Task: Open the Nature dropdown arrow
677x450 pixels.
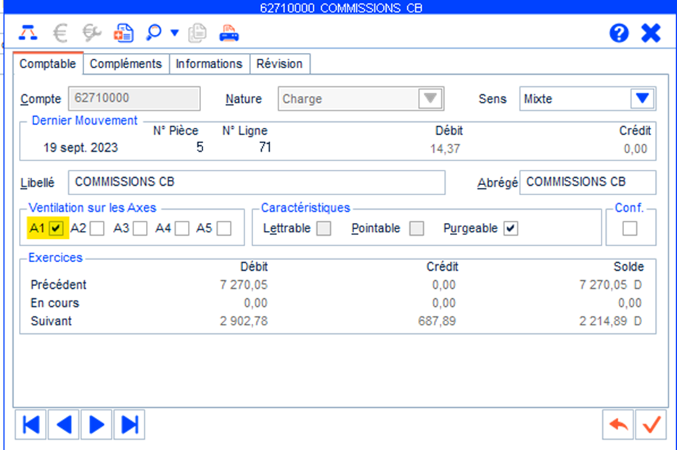Action: pyautogui.click(x=431, y=99)
